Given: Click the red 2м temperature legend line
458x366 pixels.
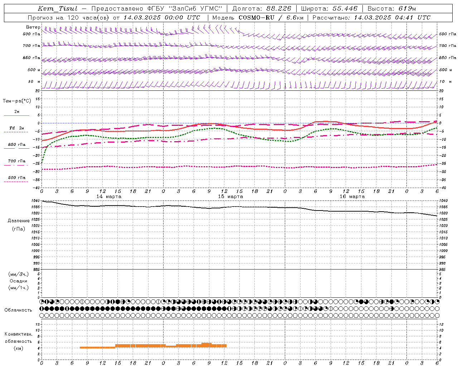Looking at the screenshot, I should [16, 115].
